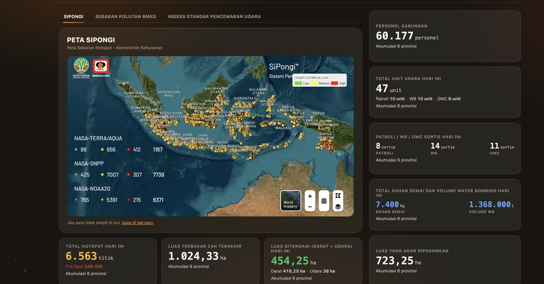The height and width of the screenshot is (284, 544).
Task: Click the Fire Spot 248 titik text
Action: click(x=84, y=266)
